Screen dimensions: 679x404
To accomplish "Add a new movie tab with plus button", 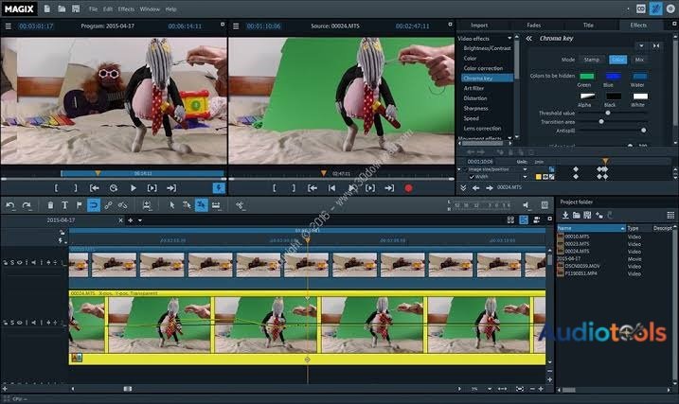I will (131, 220).
